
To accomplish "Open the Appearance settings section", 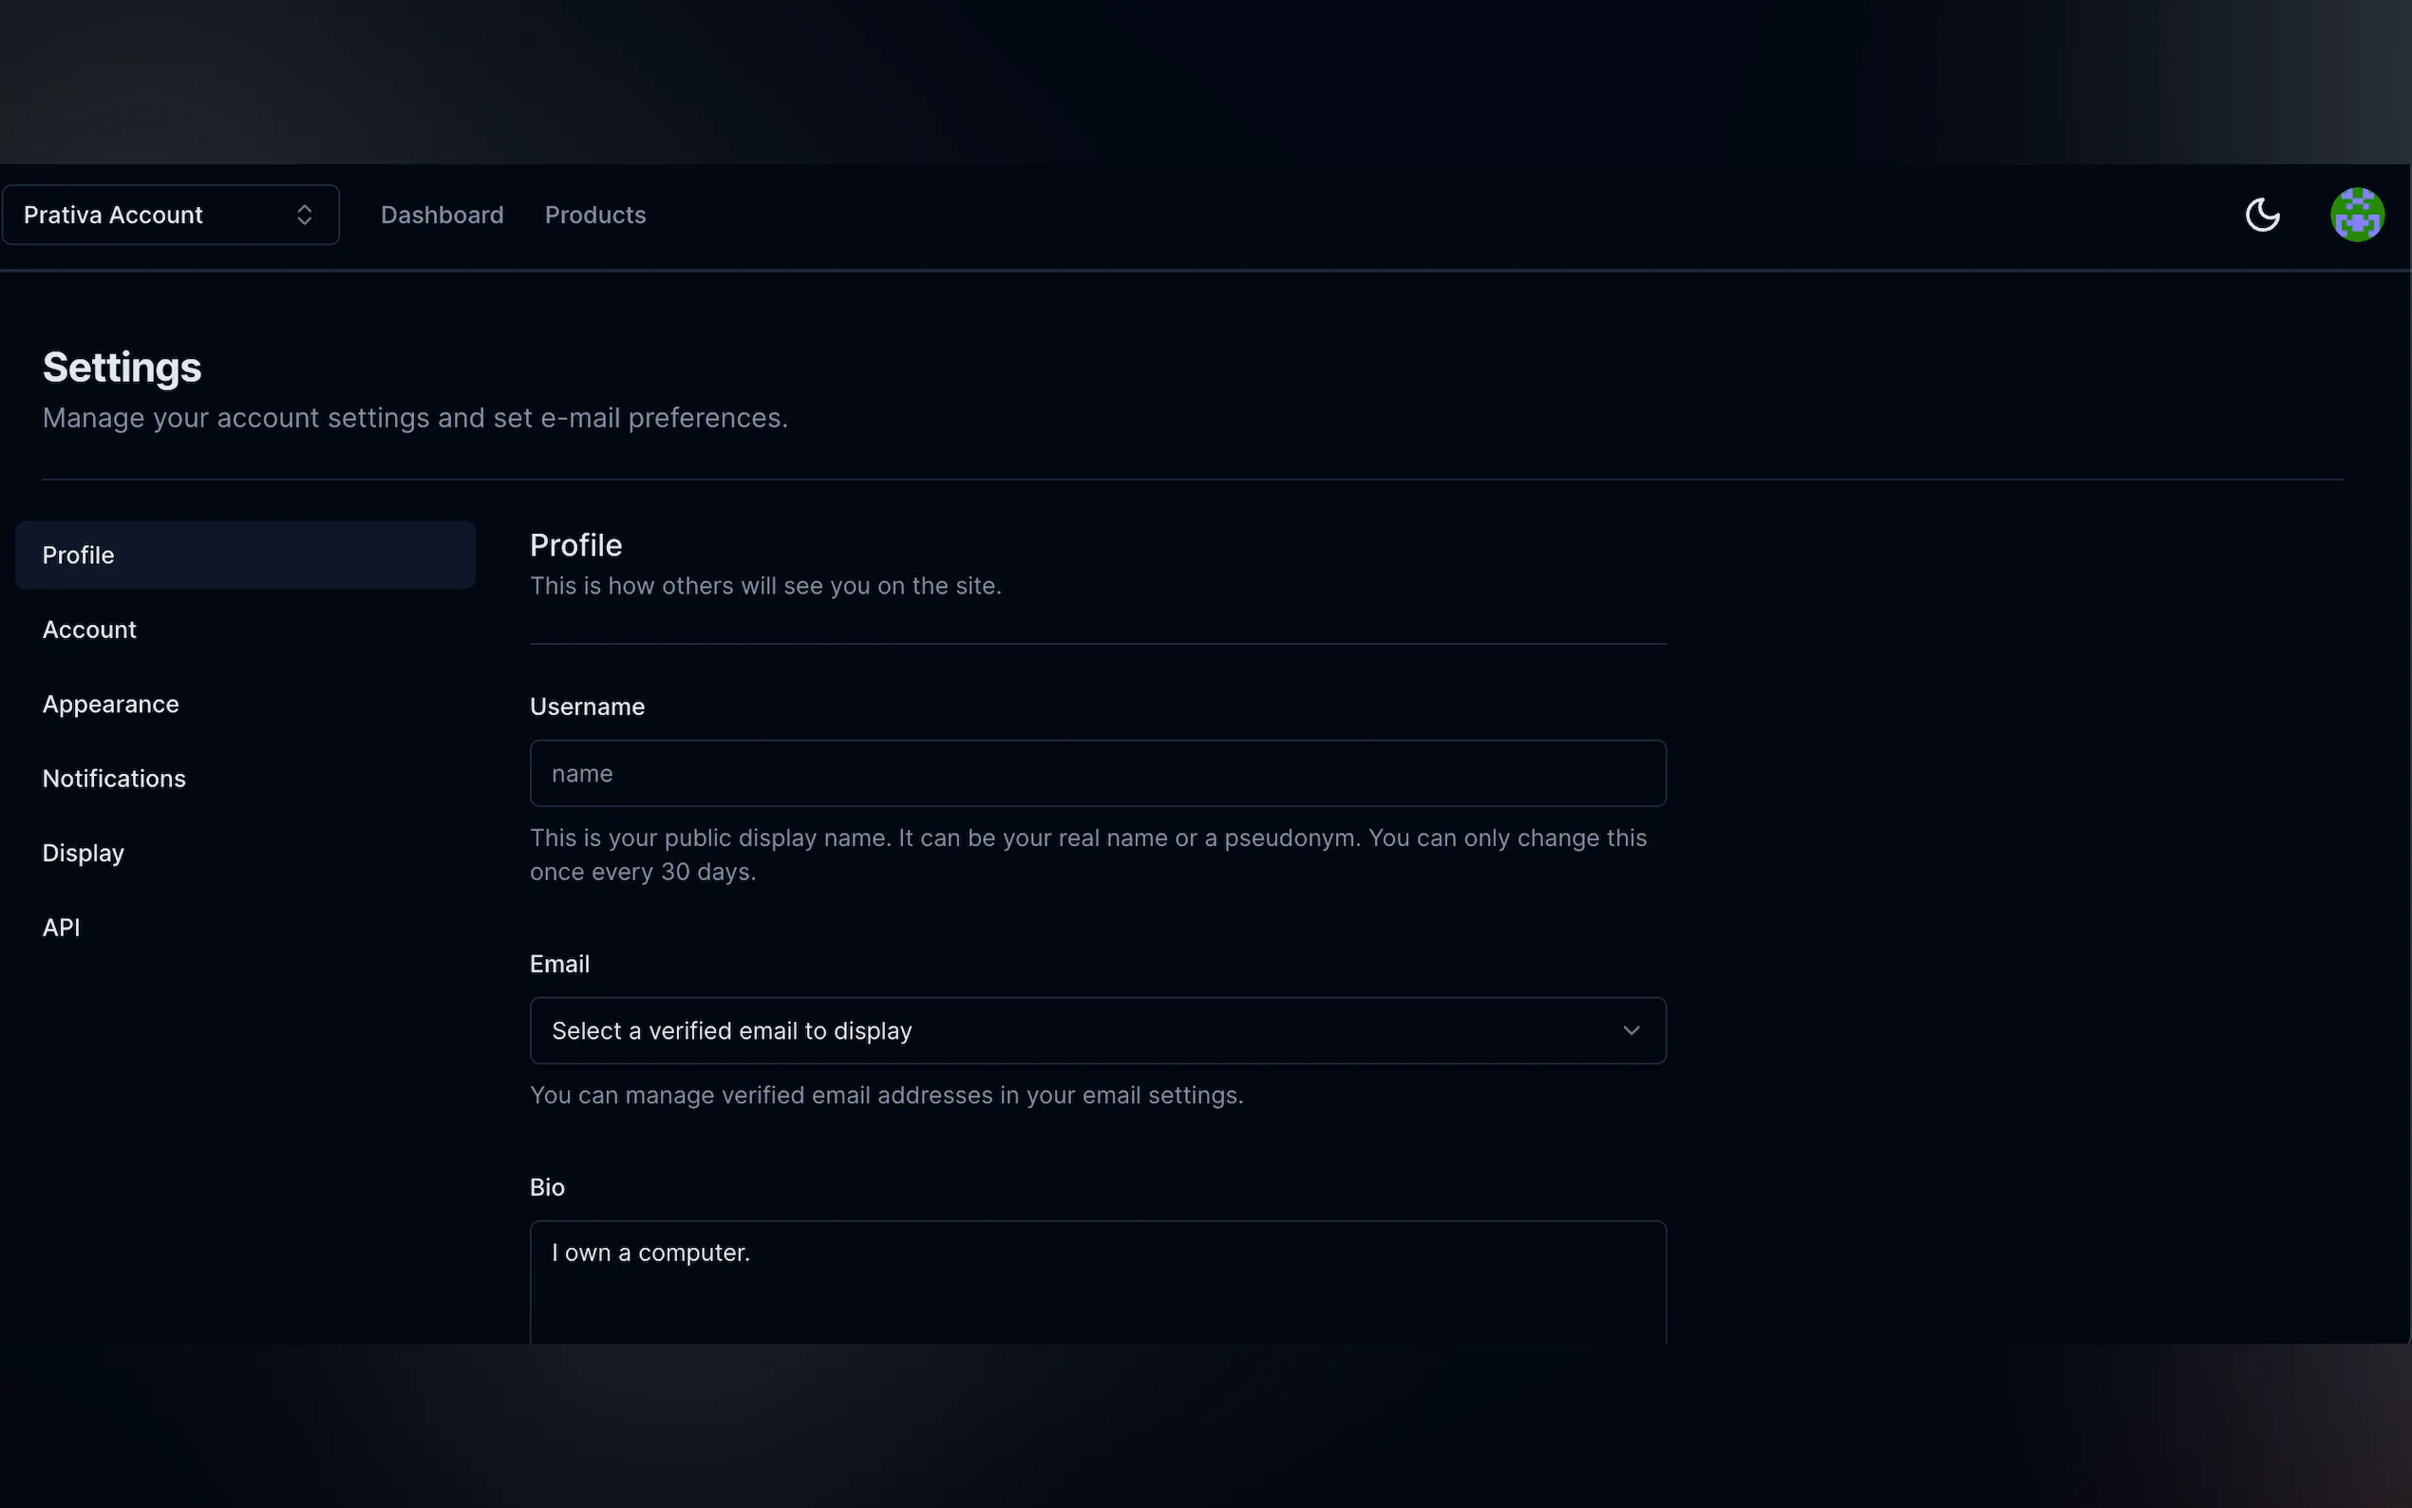I will (111, 704).
